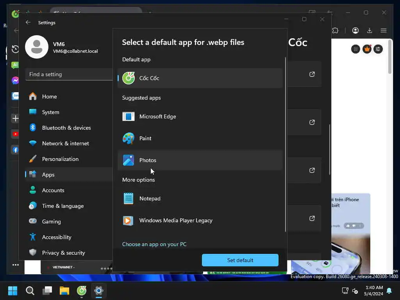
Task: Go back in Settings window
Action: [x=28, y=22]
